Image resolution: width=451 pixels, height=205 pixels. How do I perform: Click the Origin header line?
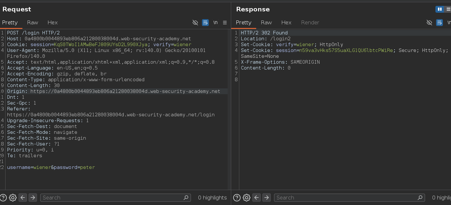pyautogui.click(x=114, y=91)
